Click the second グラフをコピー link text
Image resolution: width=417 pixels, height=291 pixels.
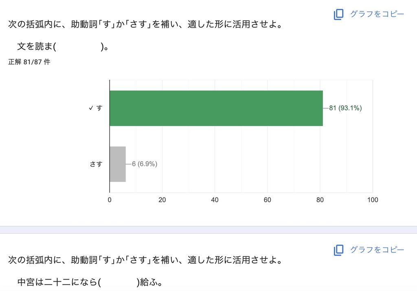click(x=377, y=249)
